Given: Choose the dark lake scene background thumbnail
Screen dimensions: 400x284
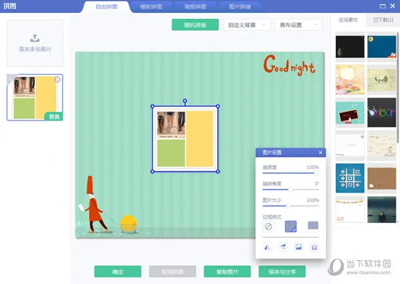Looking at the screenshot, I should (382, 209).
